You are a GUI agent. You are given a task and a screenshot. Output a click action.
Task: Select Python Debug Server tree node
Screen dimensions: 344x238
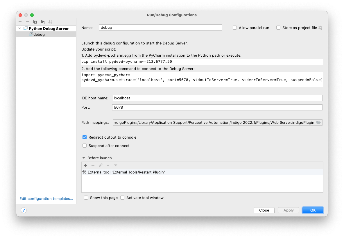click(x=46, y=28)
